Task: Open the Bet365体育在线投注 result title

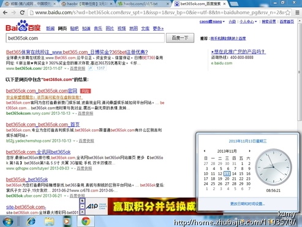Action: click(x=77, y=52)
